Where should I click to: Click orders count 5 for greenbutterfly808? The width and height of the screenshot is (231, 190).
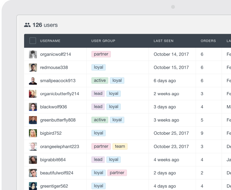point(202,120)
